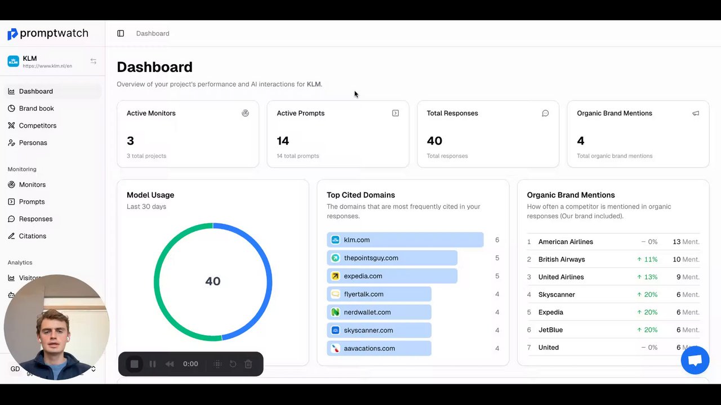Open Citations in sidebar
The height and width of the screenshot is (405, 721).
(x=52, y=236)
